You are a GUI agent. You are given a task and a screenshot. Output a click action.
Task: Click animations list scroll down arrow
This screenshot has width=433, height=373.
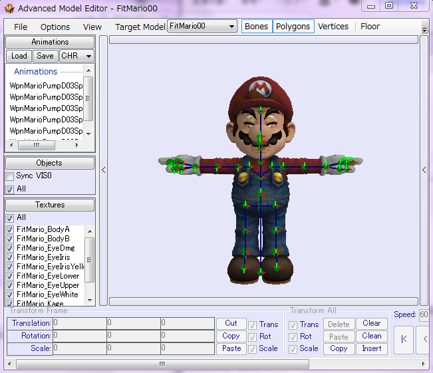coord(88,134)
